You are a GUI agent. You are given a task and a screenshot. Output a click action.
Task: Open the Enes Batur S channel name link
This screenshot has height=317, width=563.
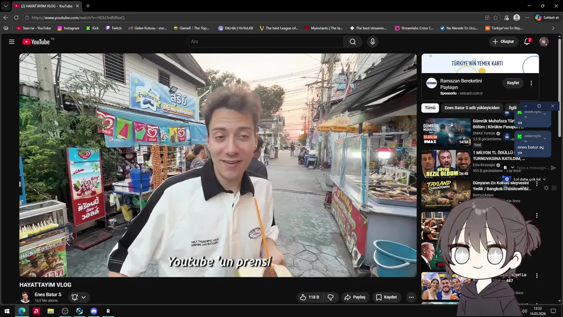coord(48,295)
